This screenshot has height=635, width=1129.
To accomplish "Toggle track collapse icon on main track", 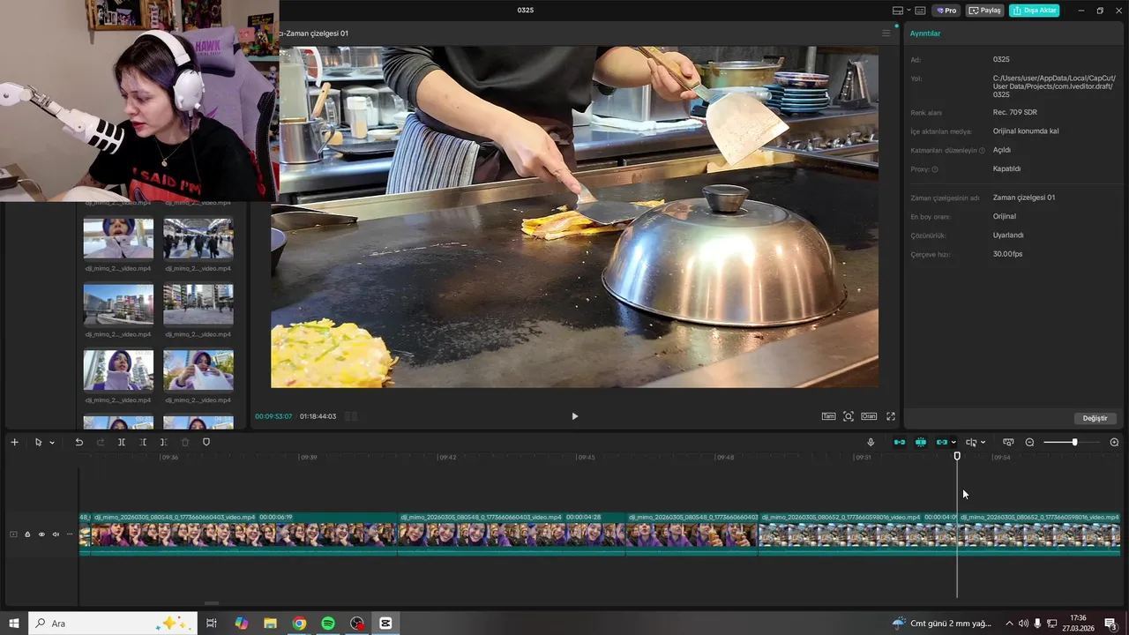I will 13,534.
